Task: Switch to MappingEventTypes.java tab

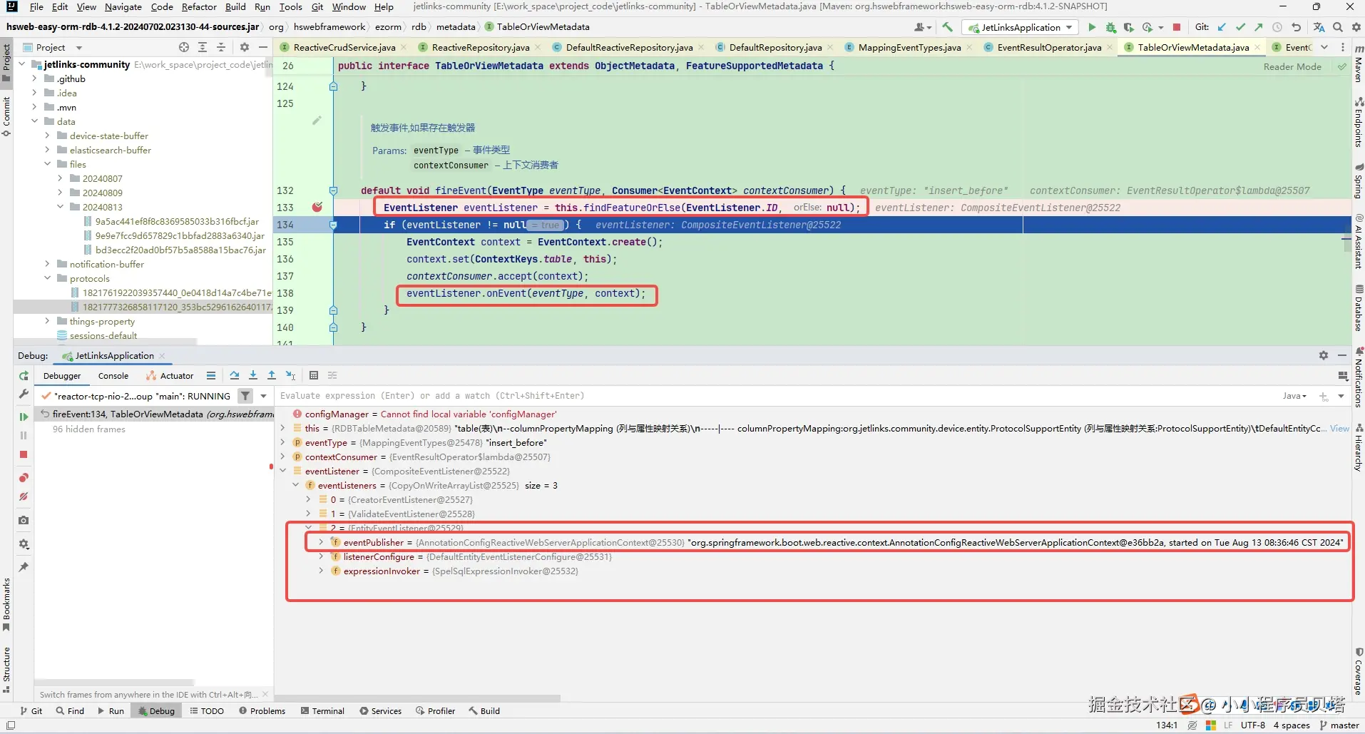Action: click(x=909, y=47)
